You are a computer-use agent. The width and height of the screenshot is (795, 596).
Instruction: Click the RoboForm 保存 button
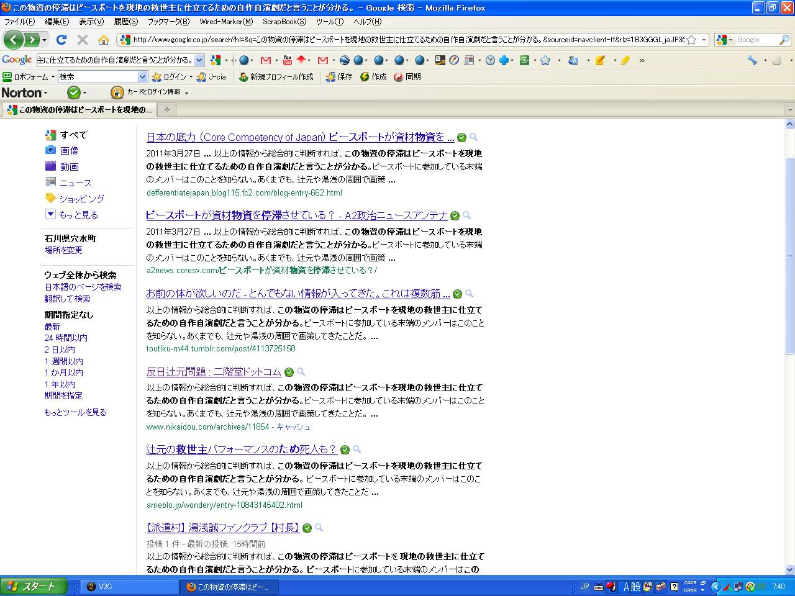(x=339, y=77)
